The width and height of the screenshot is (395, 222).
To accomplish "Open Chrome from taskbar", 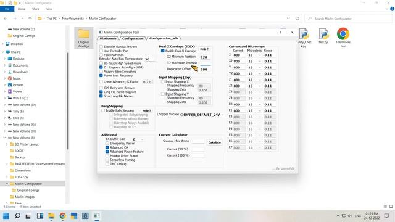I will (63, 216).
